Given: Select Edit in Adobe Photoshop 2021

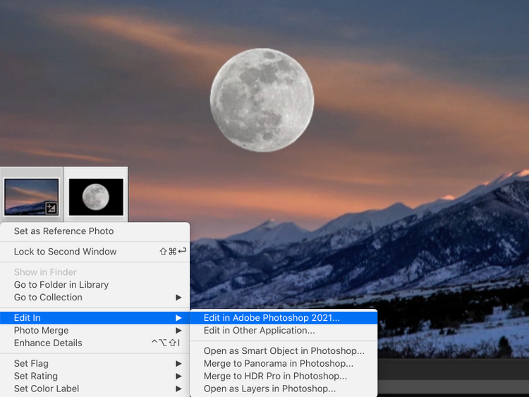Looking at the screenshot, I should click(272, 318).
